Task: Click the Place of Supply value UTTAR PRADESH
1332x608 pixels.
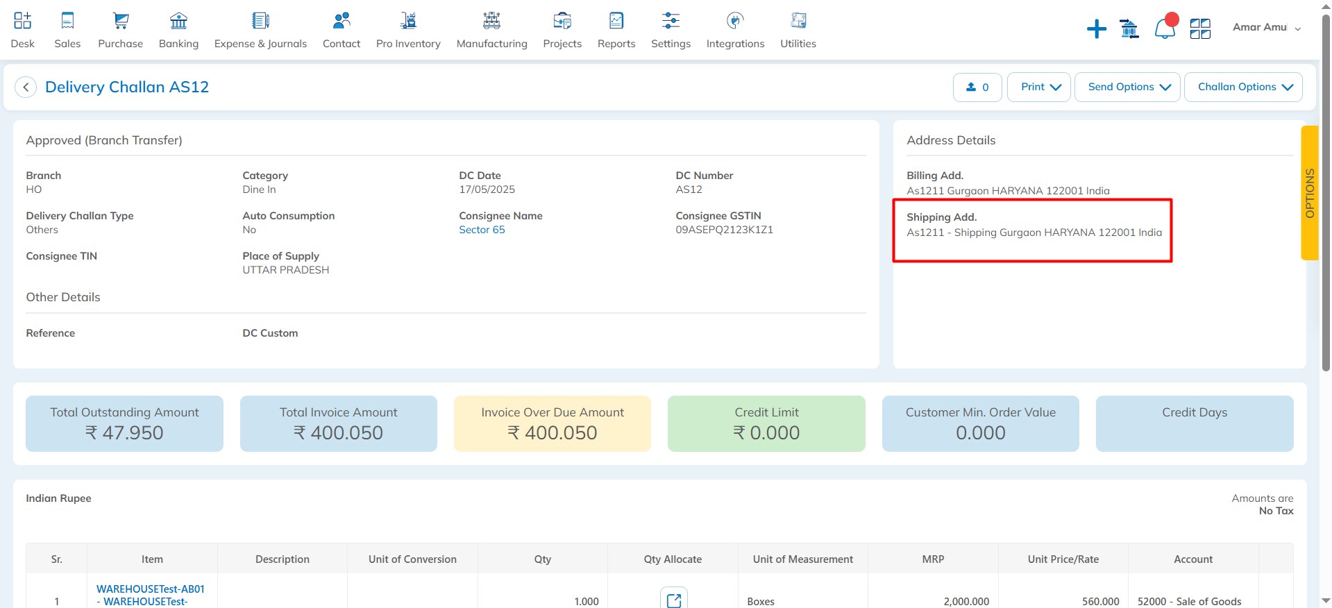Action: tap(286, 270)
